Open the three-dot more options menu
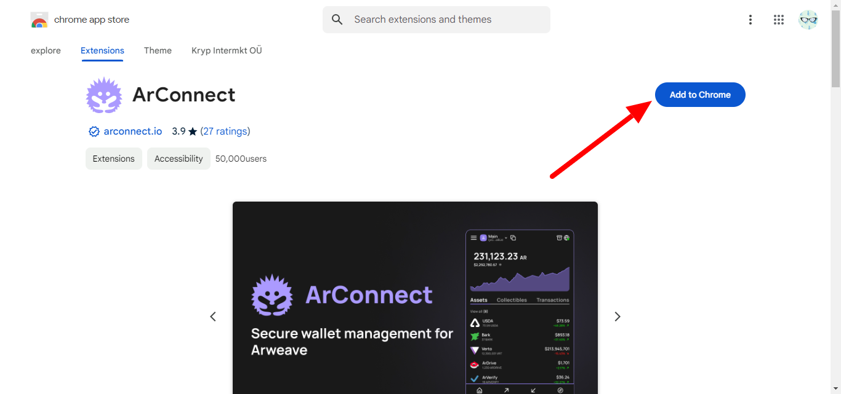This screenshot has height=394, width=841. [750, 20]
